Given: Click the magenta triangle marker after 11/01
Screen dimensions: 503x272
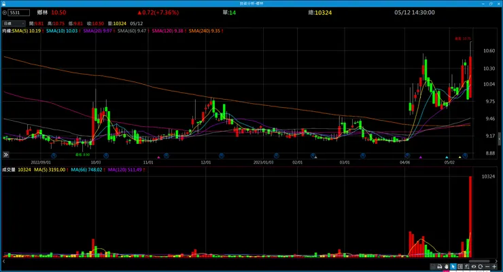Looking at the screenshot, I should [x=158, y=157].
